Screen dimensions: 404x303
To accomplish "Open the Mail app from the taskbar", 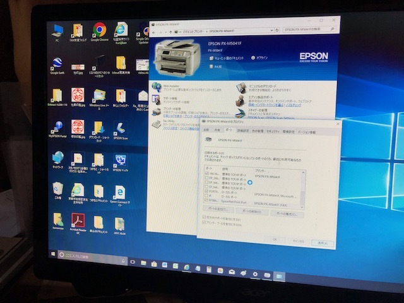I will (x=232, y=272).
